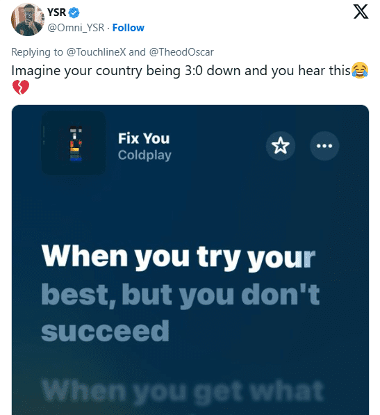Select the Fix You song title
The image size is (380, 415).
(144, 138)
